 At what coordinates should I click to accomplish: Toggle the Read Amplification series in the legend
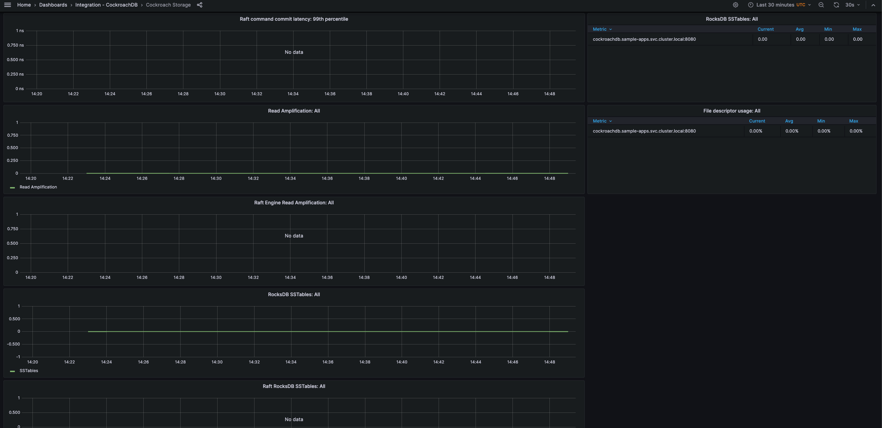[x=38, y=187]
